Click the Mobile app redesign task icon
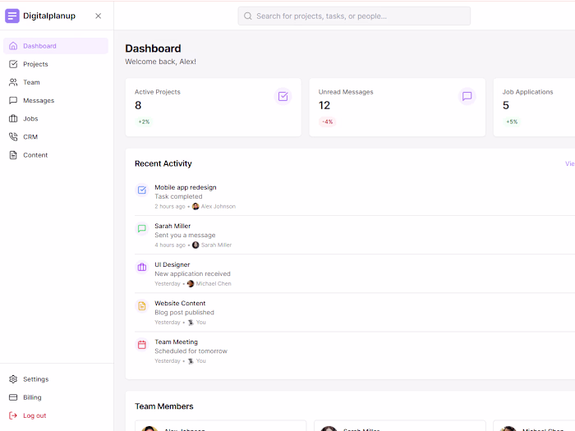The width and height of the screenshot is (575, 431). click(142, 190)
